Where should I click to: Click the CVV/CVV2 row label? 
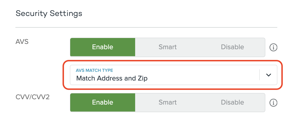coord(30,97)
